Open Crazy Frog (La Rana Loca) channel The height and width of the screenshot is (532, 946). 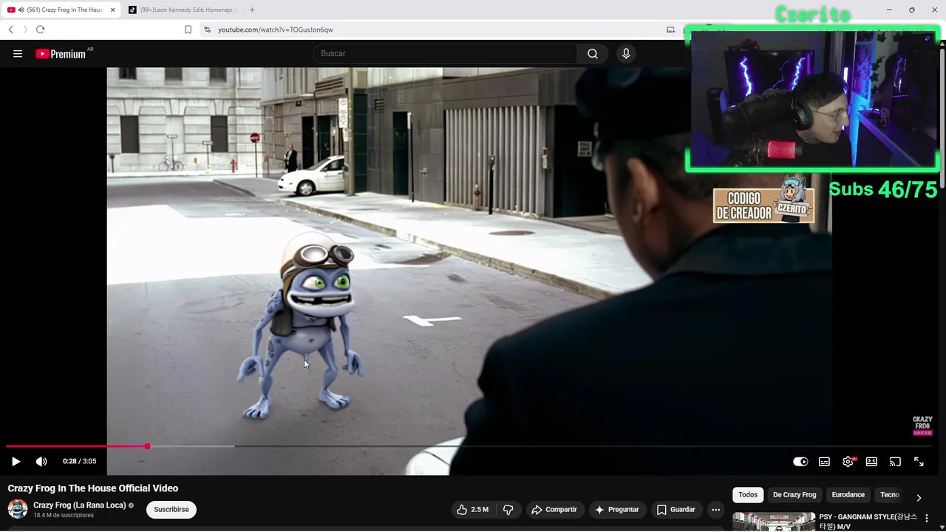(79, 505)
